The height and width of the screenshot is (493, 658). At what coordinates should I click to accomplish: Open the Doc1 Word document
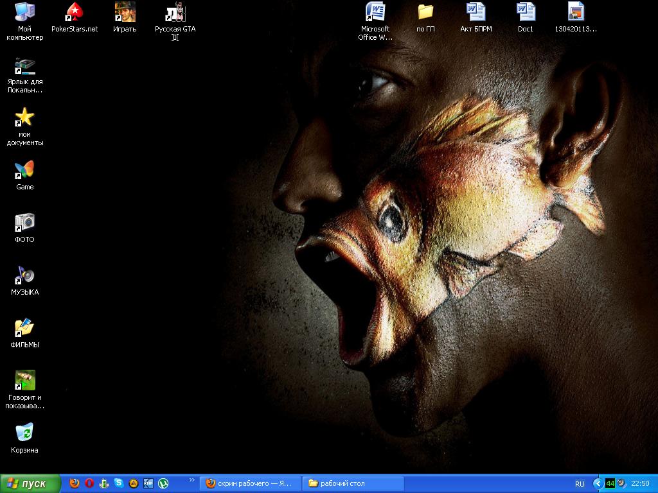pyautogui.click(x=525, y=12)
